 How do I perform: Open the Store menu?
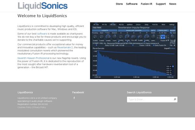(119, 4)
